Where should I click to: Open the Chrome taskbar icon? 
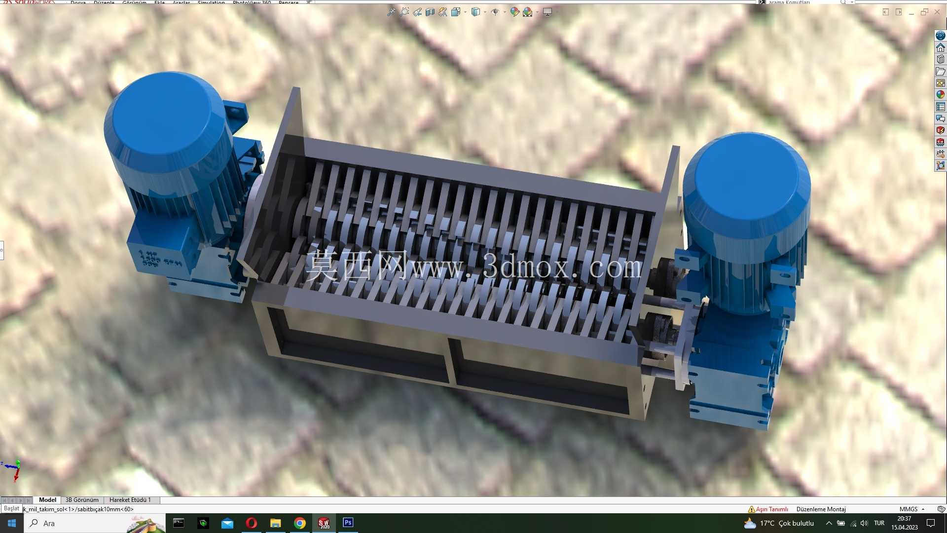pyautogui.click(x=299, y=523)
